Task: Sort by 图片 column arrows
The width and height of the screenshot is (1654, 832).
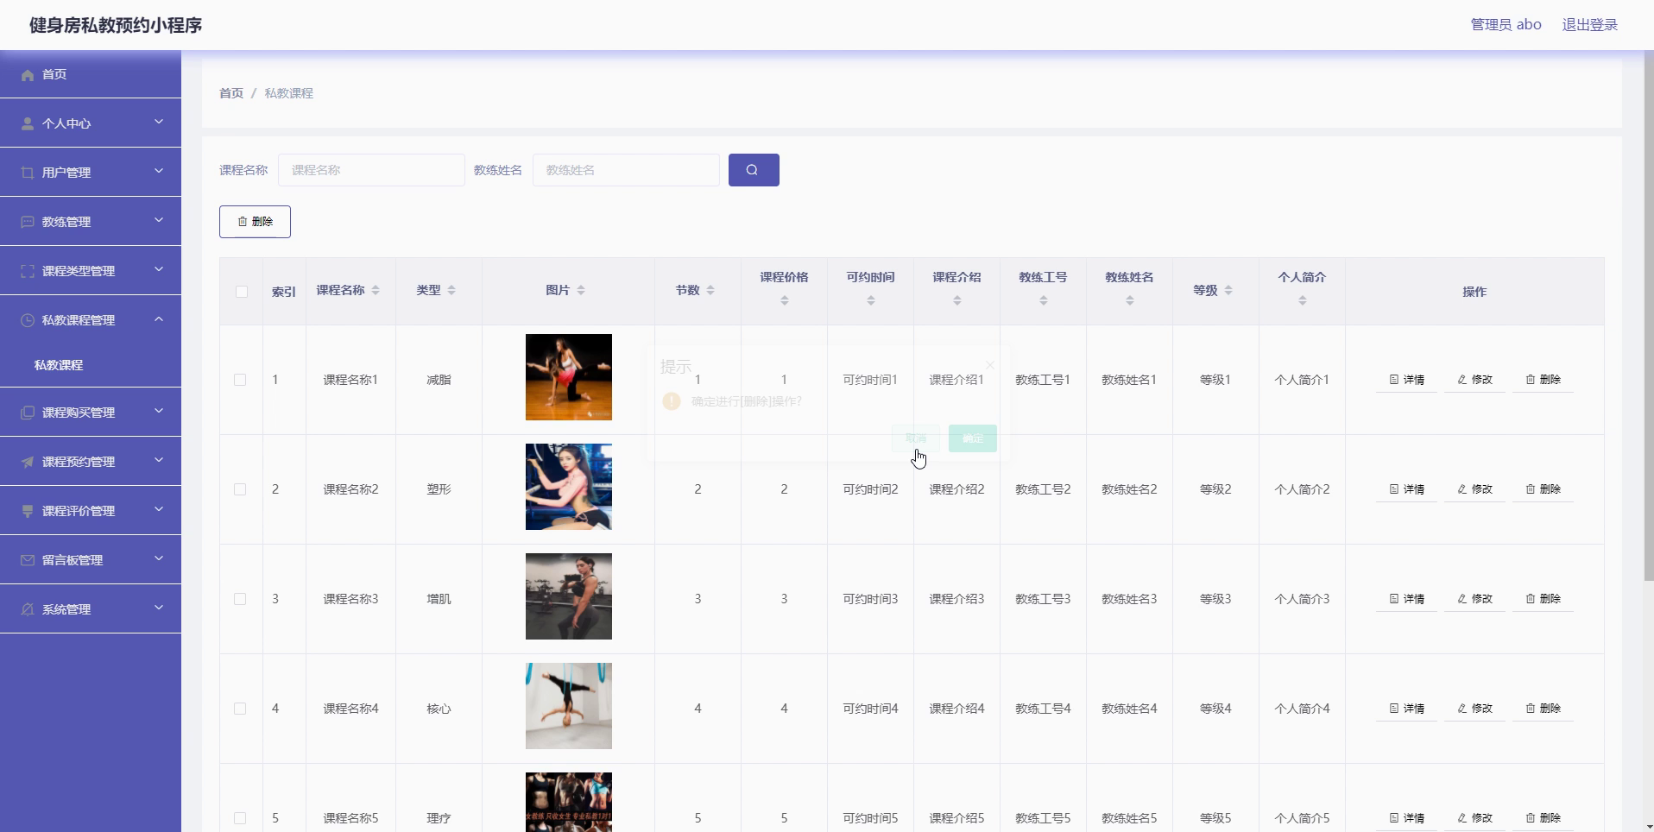Action: click(x=581, y=290)
